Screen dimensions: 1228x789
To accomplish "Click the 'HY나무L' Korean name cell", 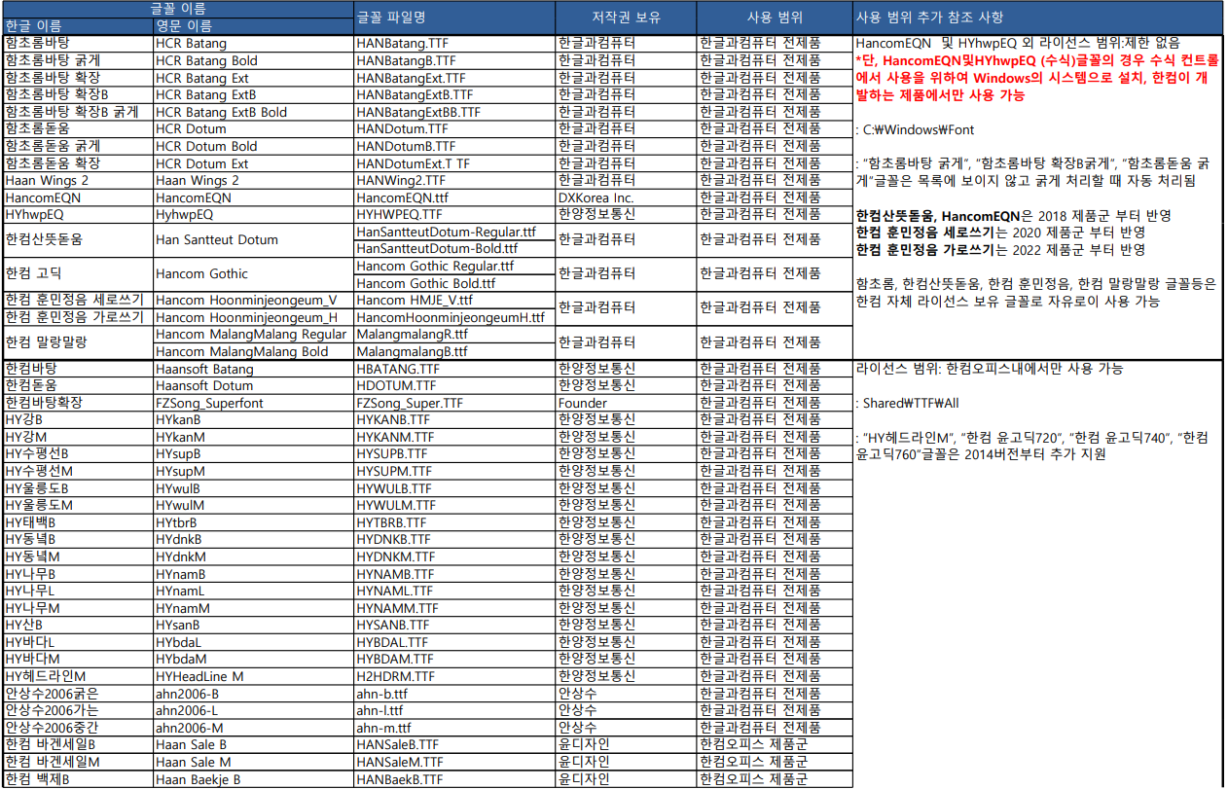I will pyautogui.click(x=78, y=591).
